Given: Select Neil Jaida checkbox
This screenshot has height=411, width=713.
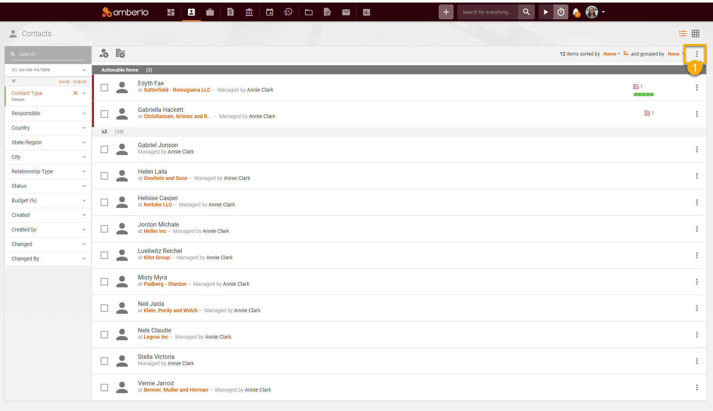Looking at the screenshot, I should click(104, 308).
